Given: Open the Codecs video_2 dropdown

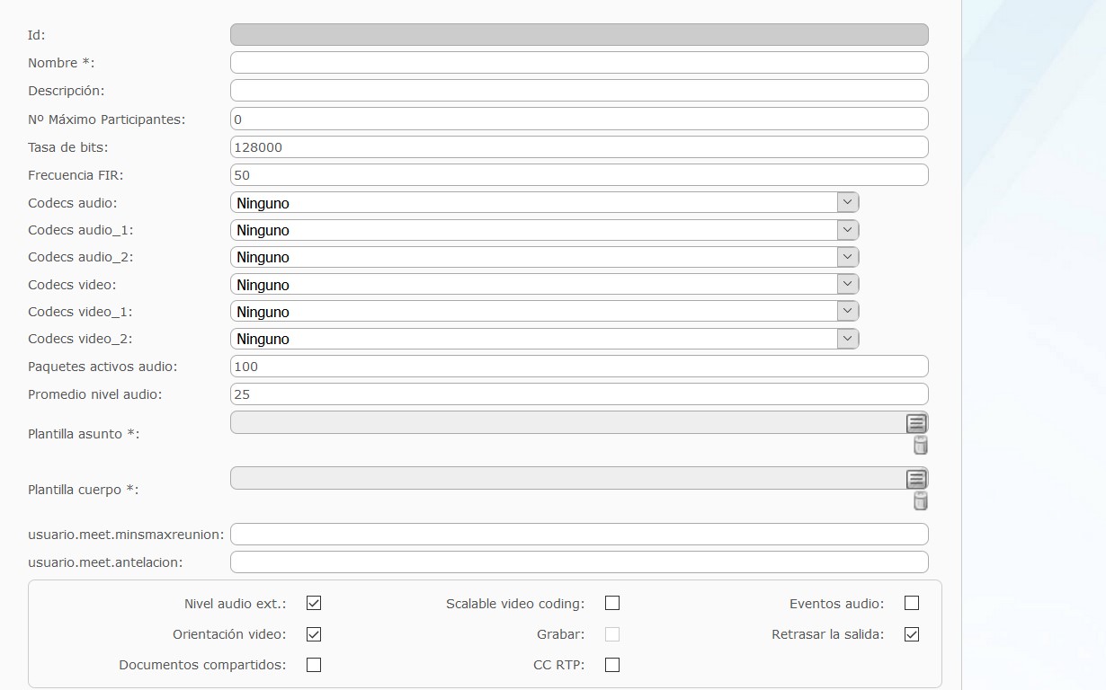Looking at the screenshot, I should click(x=545, y=339).
